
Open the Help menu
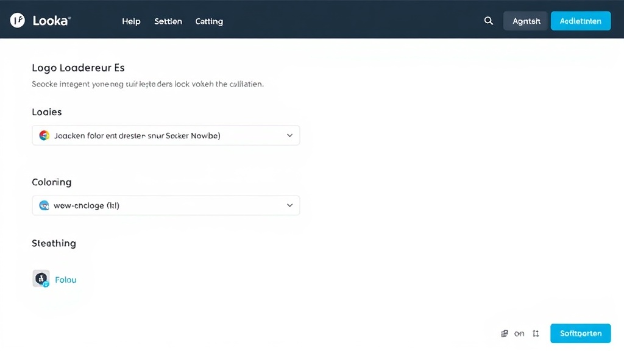click(132, 21)
